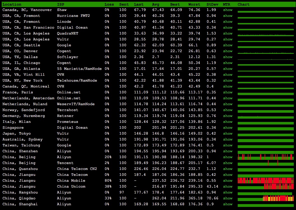Screen dimensions: 296x210
Task: Open show link for Hangzhou Aliyun row
Action: 228,192
